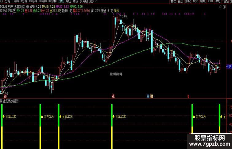Click the 开4.23 opening price value
232x149 pixels.
(20, 11)
